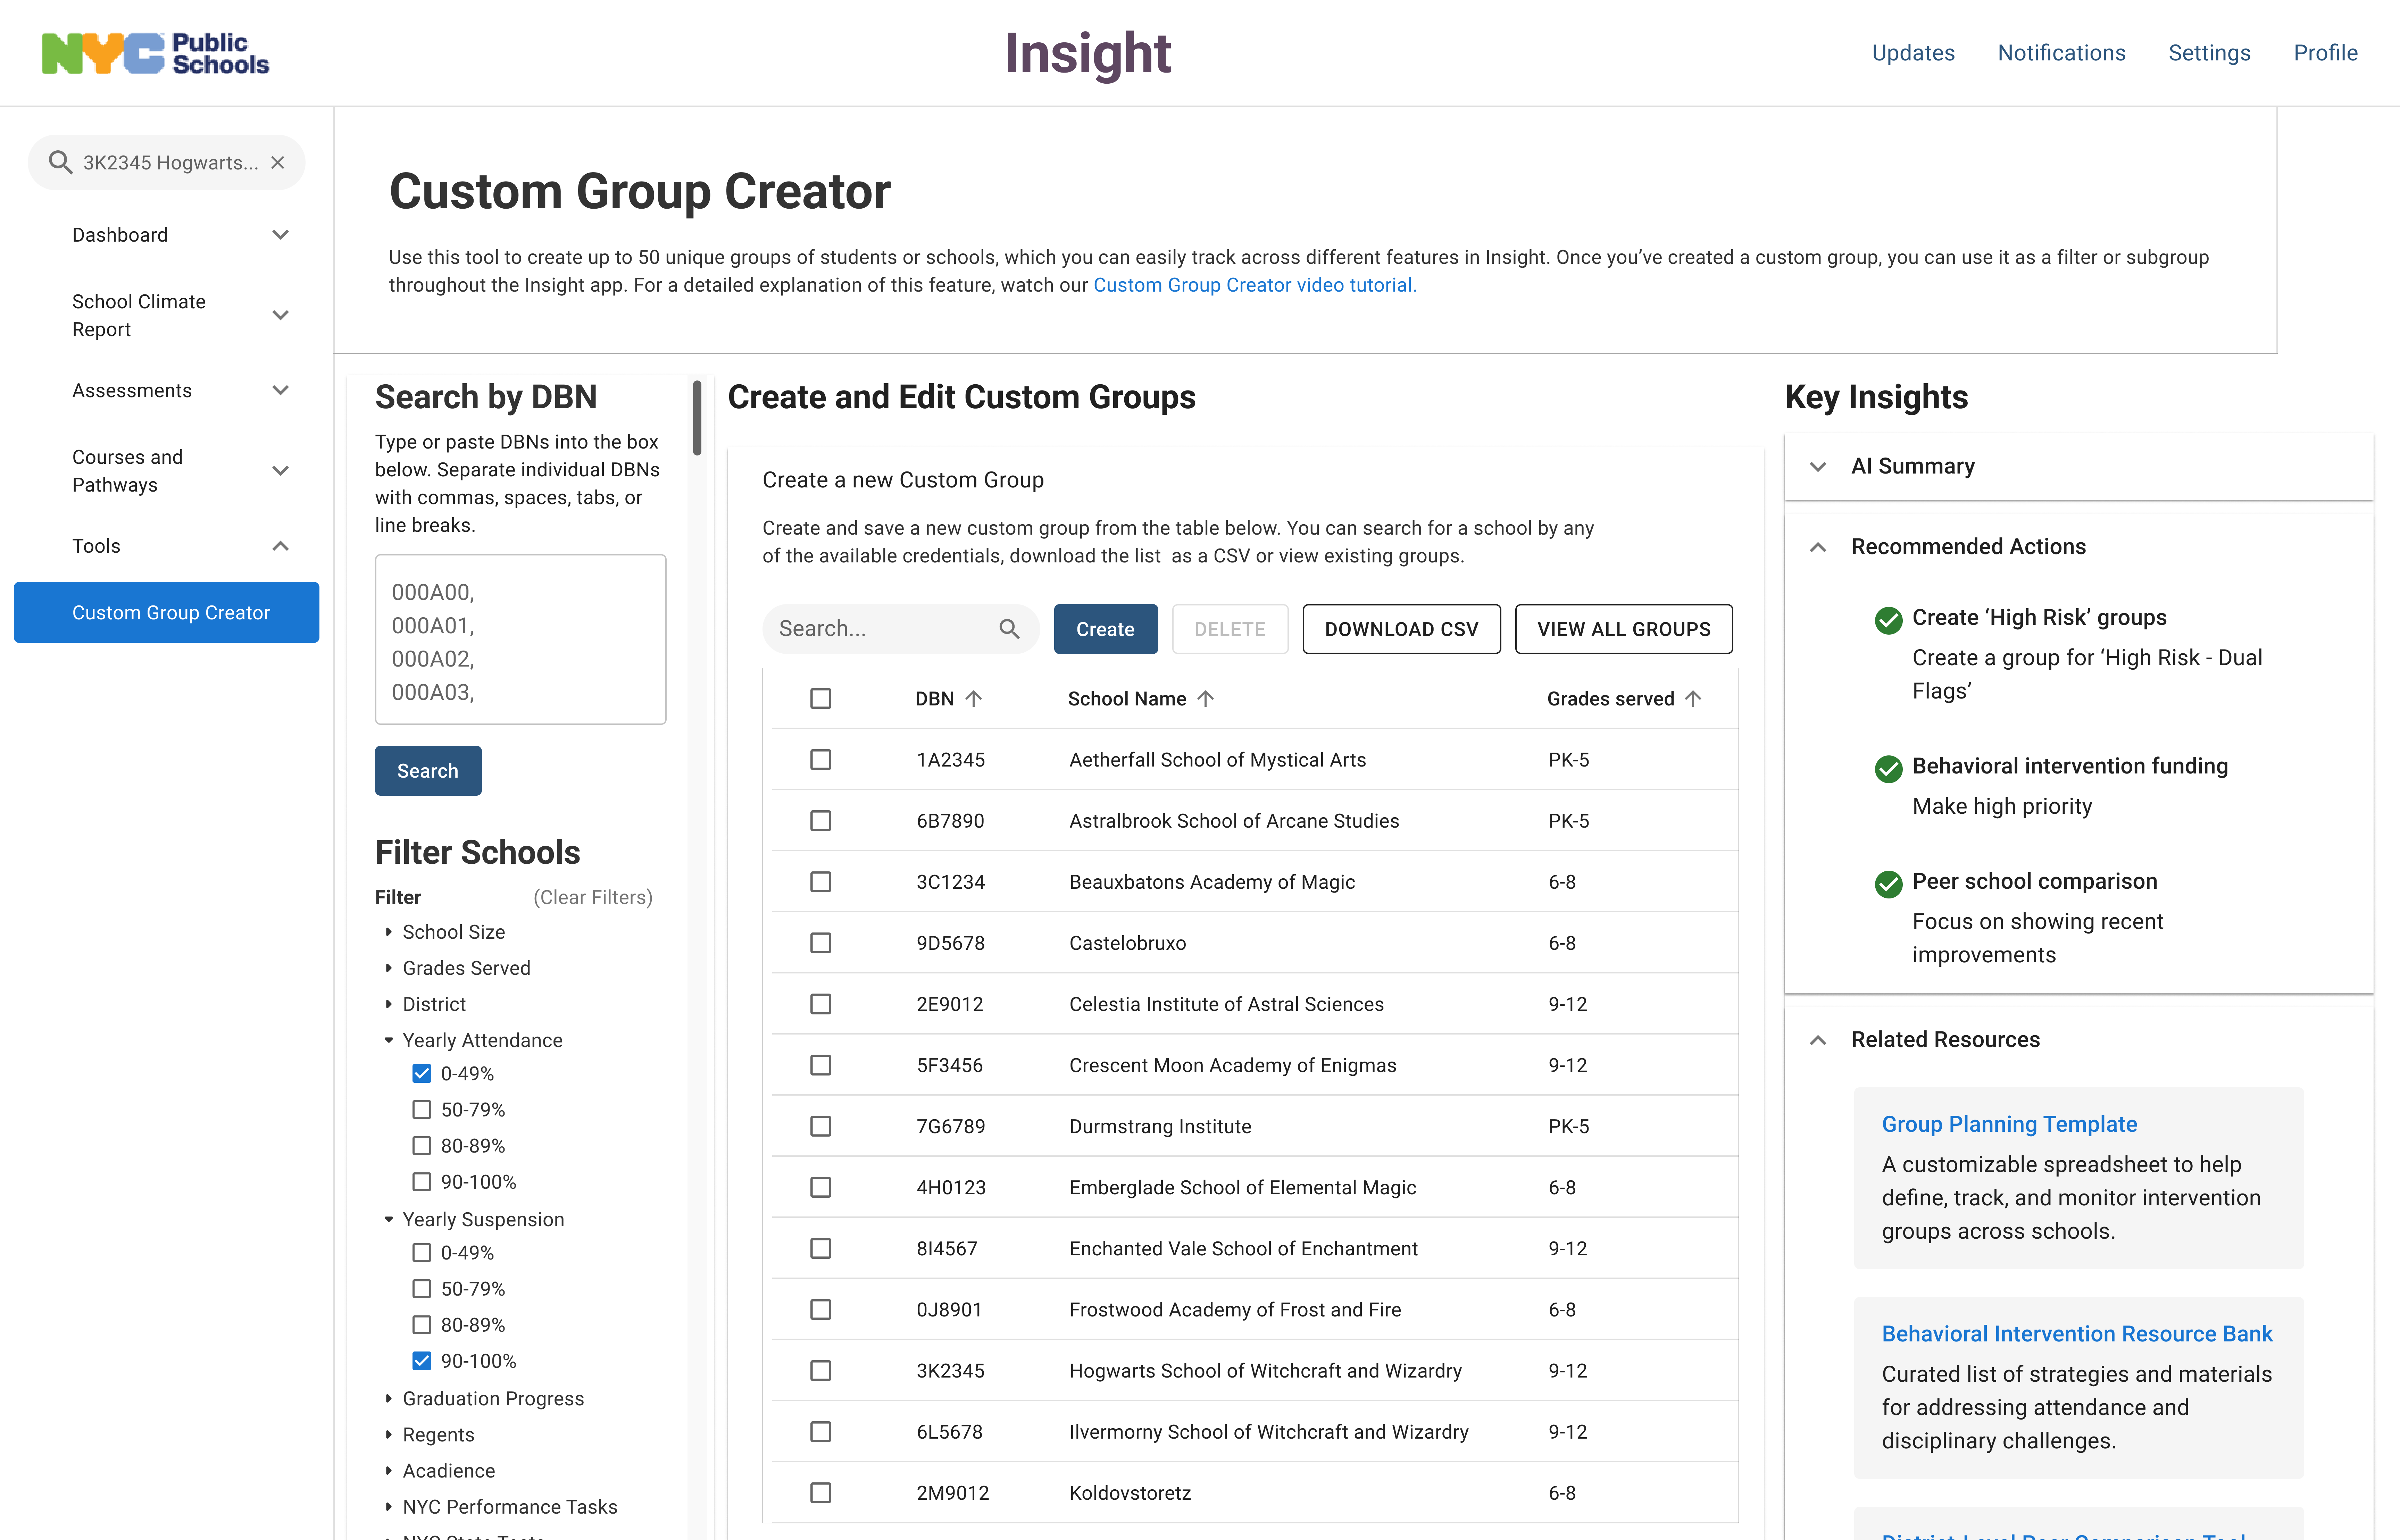
Task: Collapse the Tools sidebar menu
Action: click(x=280, y=546)
